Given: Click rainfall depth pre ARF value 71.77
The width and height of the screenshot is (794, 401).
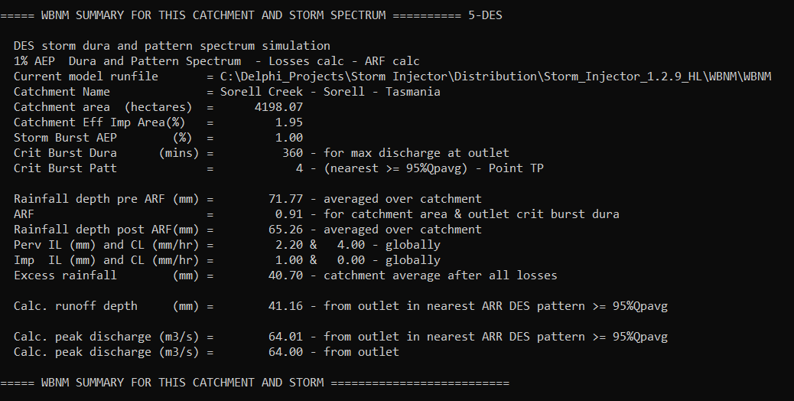Looking at the screenshot, I should coord(285,199).
